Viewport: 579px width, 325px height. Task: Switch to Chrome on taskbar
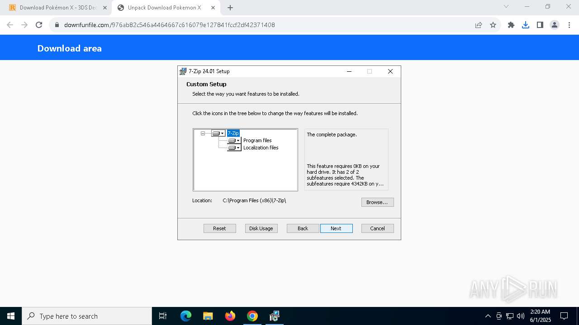click(x=252, y=316)
